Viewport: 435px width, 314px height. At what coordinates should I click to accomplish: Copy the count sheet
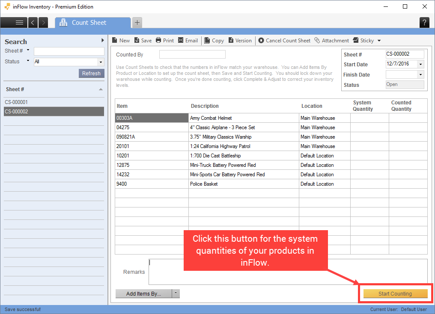click(214, 41)
